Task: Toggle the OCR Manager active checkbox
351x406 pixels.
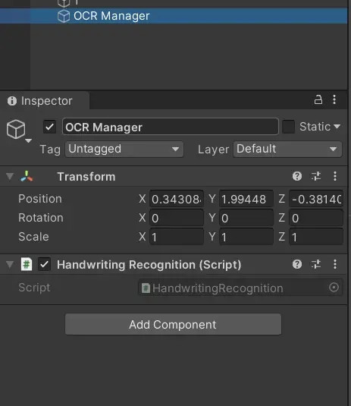Action: pos(49,127)
